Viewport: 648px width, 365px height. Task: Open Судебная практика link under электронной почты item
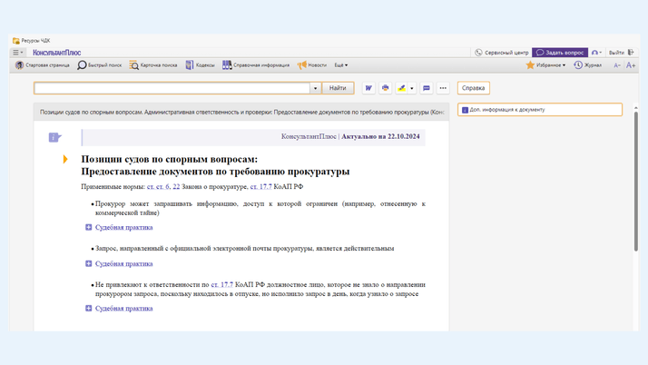point(124,263)
